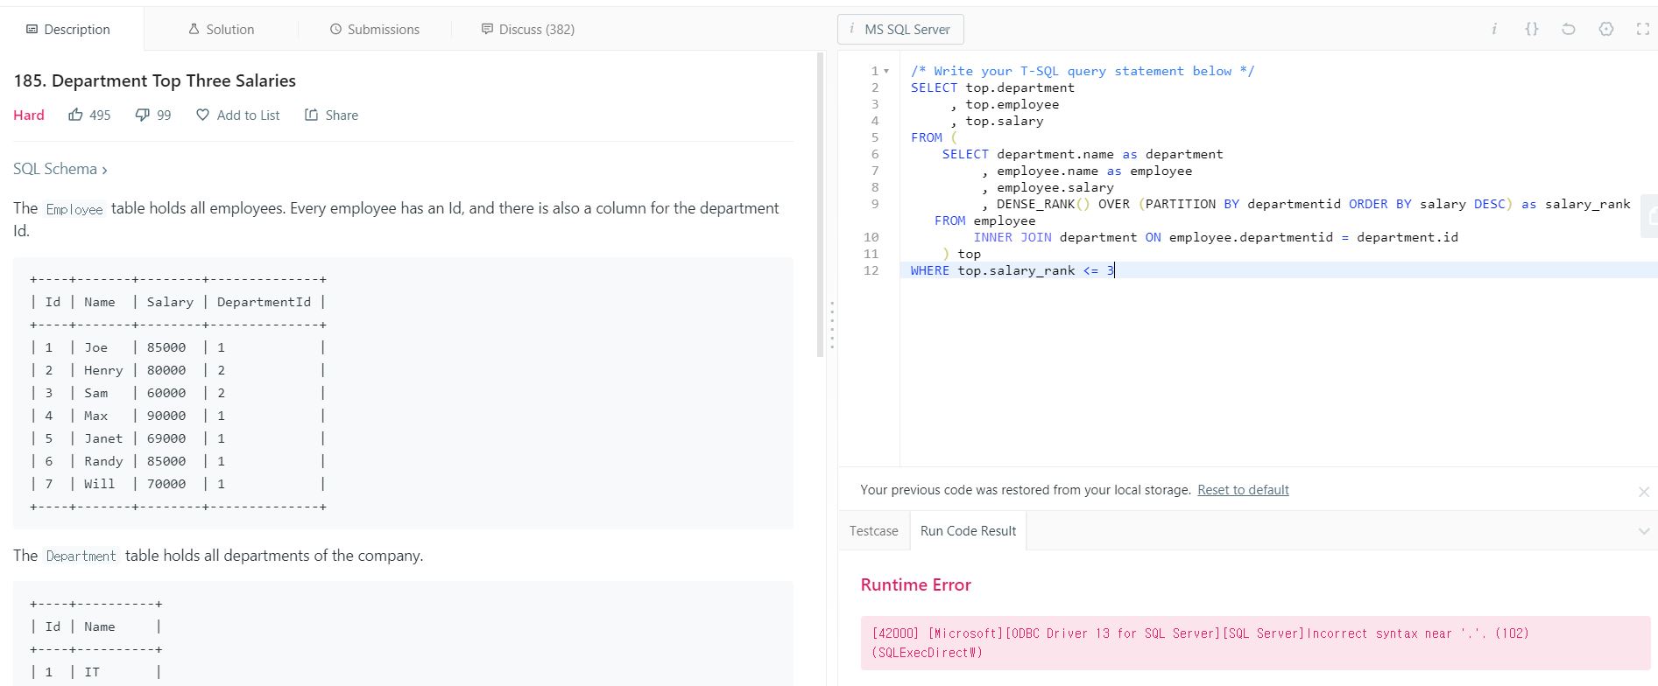Dismiss the local storage restored notice
The height and width of the screenshot is (686, 1658).
pos(1643,492)
